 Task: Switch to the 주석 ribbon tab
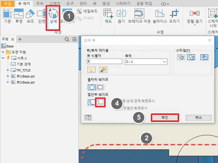[x=40, y=3]
